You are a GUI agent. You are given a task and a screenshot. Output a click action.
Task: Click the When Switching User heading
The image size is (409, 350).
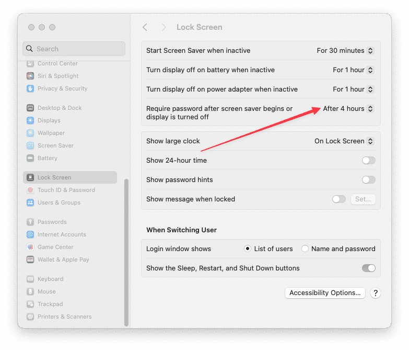pos(181,230)
